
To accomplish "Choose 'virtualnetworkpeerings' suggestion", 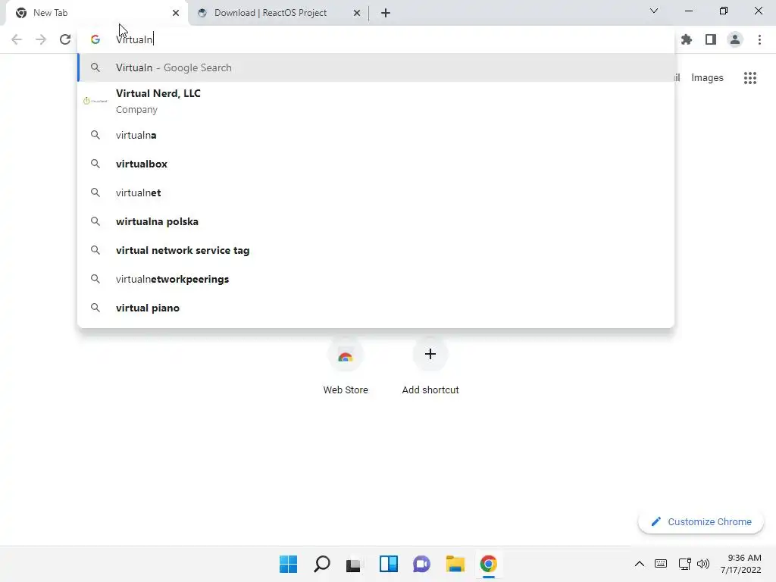I will click(376, 279).
